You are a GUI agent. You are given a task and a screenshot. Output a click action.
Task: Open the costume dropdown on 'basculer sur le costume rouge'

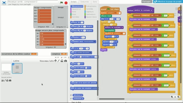click(x=156, y=29)
